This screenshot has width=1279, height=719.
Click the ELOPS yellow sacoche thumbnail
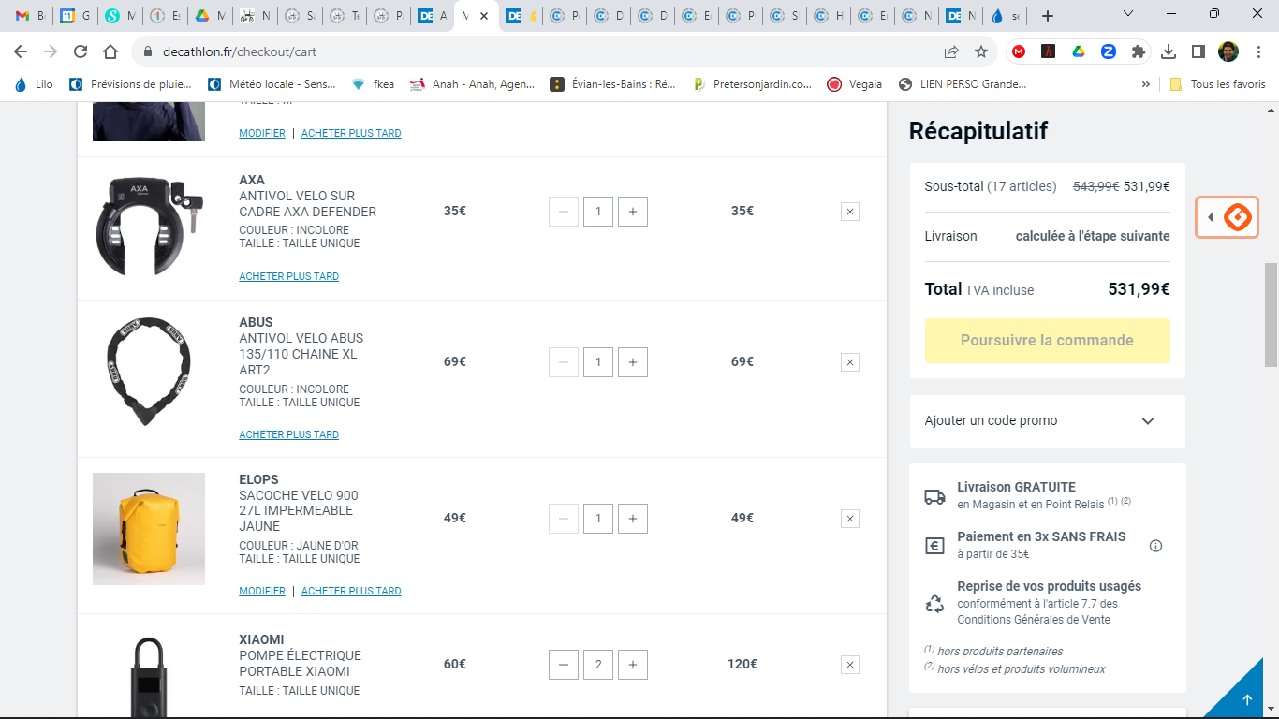149,529
